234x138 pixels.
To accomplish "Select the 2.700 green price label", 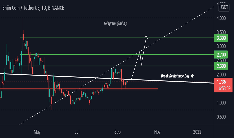I will point(221,55).
